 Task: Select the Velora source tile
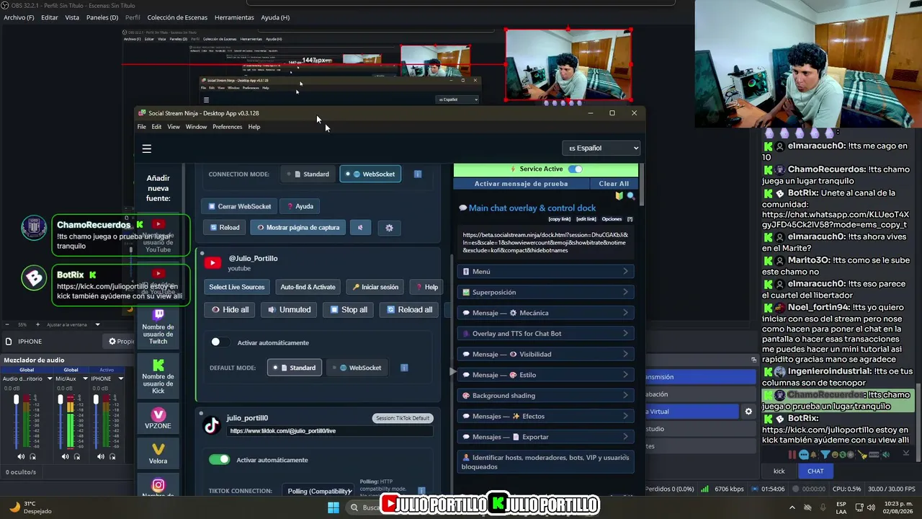[158, 453]
